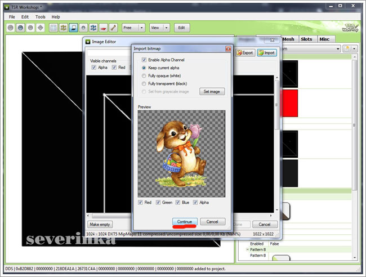Close the Import bitmap dialog
The image size is (366, 277).
click(x=228, y=48)
